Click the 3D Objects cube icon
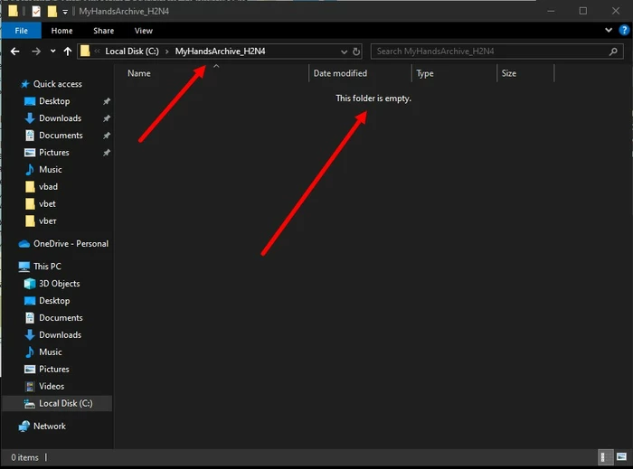This screenshot has width=633, height=469. tap(30, 284)
